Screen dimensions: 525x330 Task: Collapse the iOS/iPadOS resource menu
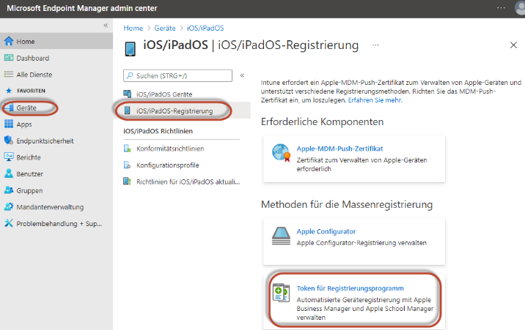click(242, 75)
